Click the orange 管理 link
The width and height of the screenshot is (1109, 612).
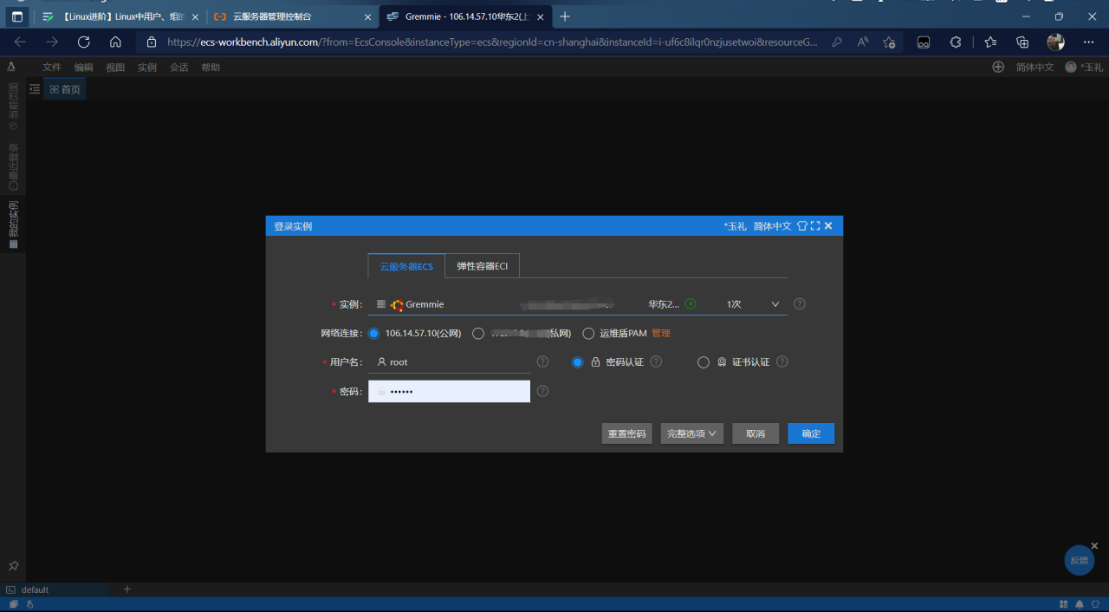661,333
